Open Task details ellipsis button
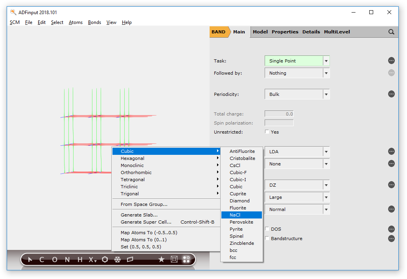 [x=391, y=61]
